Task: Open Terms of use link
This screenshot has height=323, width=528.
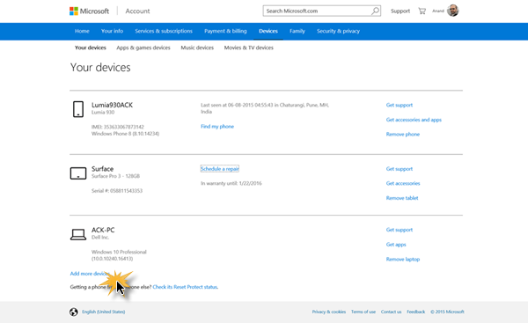Action: point(363,312)
